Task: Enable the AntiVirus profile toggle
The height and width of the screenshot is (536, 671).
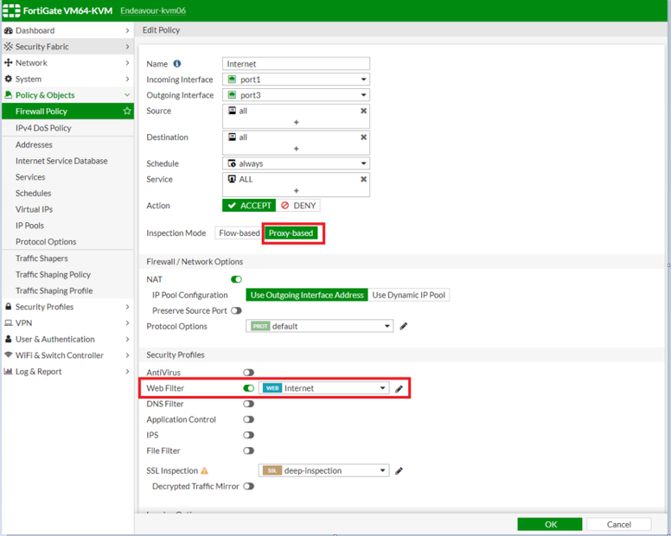Action: (x=249, y=373)
